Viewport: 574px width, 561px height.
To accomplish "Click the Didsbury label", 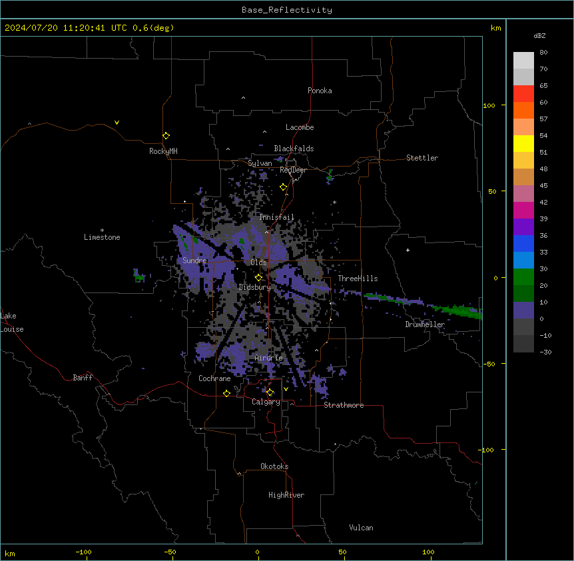I will 254,287.
